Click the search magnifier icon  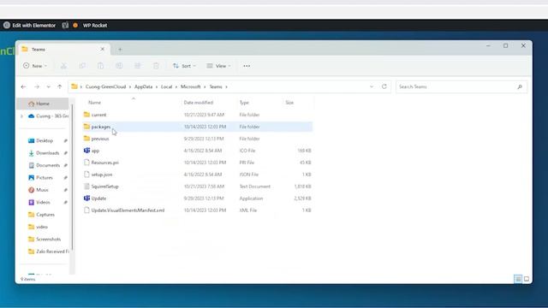coord(520,86)
